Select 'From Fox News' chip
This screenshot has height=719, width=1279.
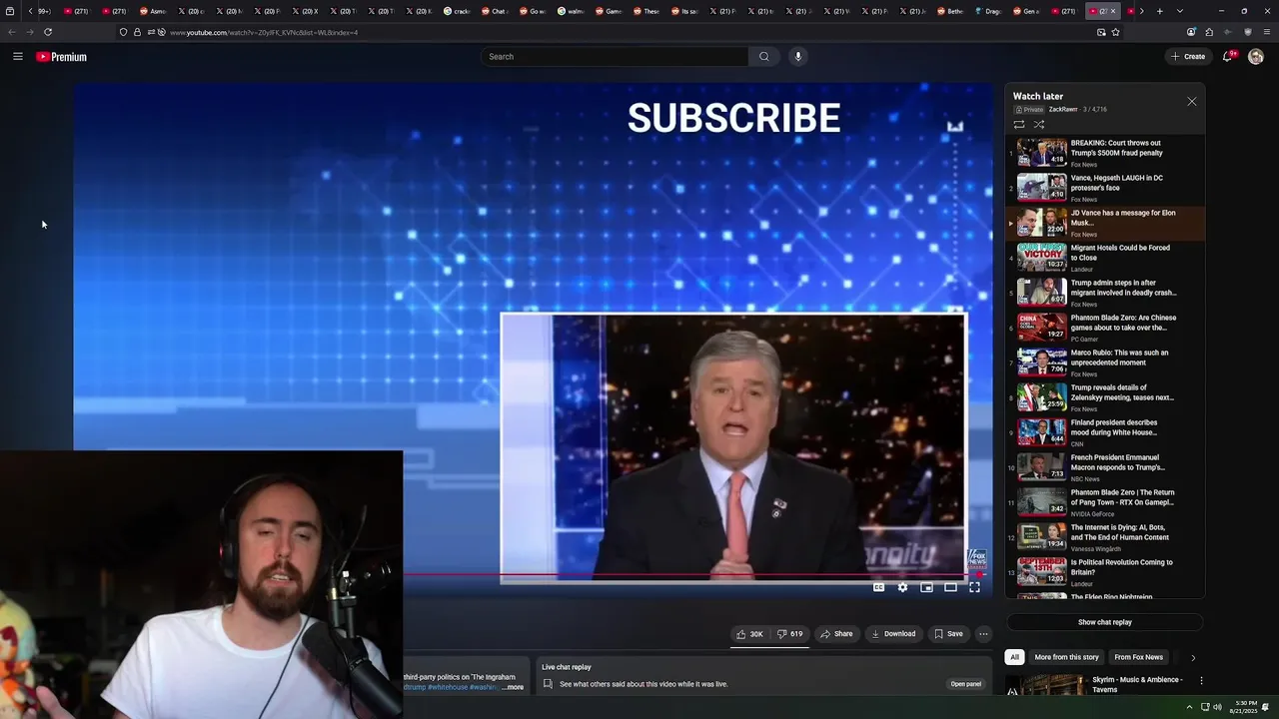(1138, 657)
